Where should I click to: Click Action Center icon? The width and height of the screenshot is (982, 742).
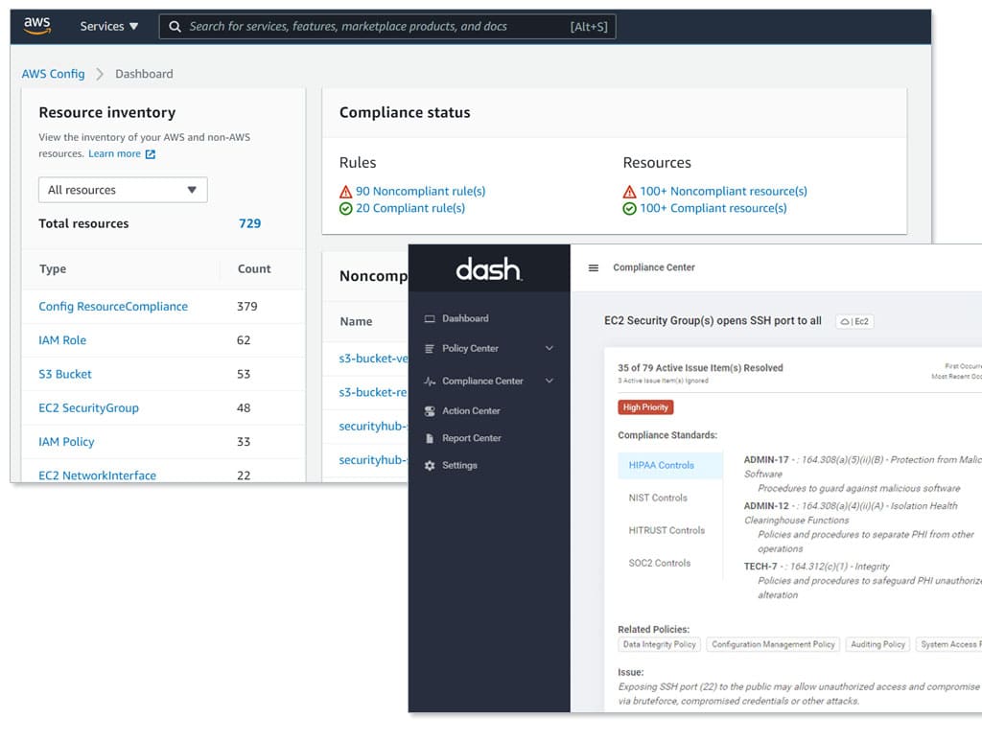(x=430, y=411)
